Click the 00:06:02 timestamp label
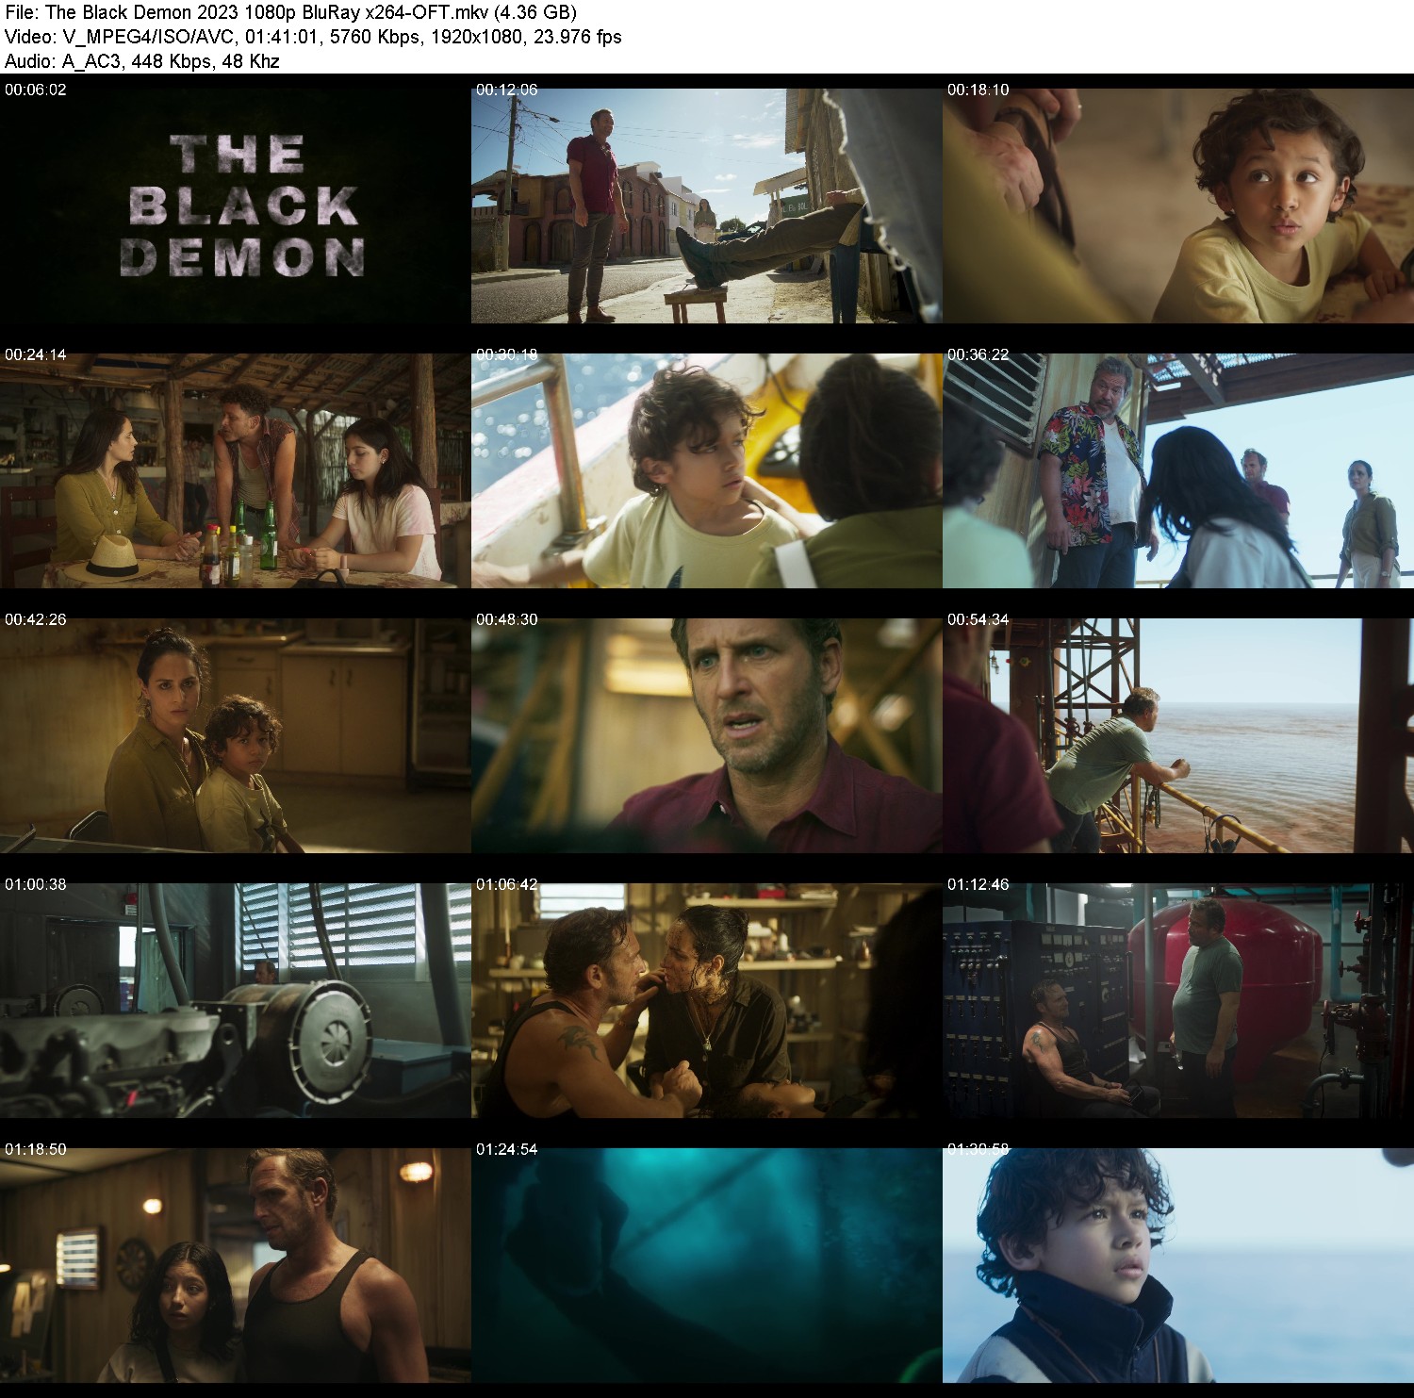This screenshot has height=1398, width=1414. pos(36,90)
